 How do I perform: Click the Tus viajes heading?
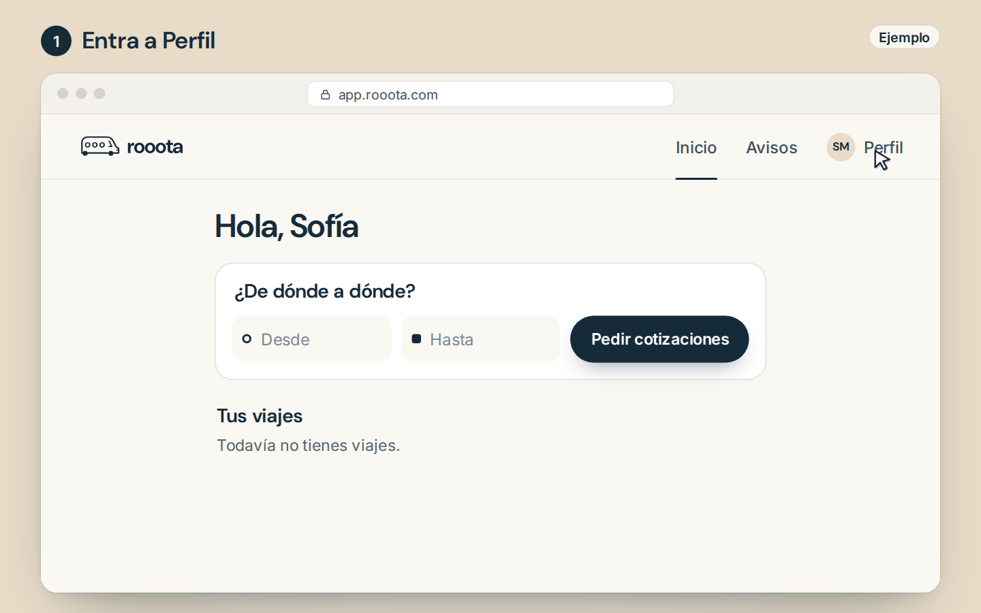[260, 416]
